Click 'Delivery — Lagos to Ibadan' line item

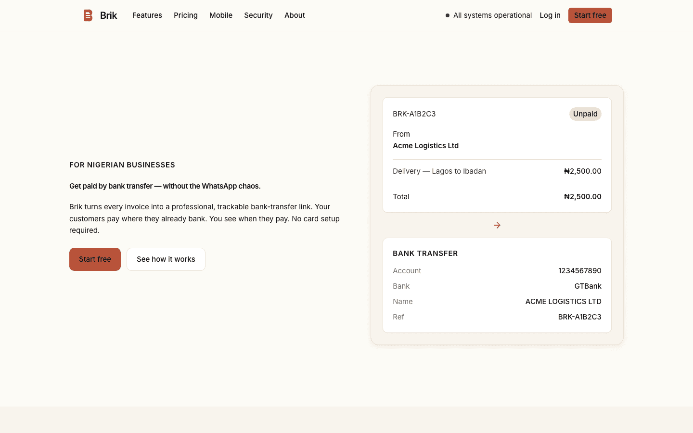point(439,171)
